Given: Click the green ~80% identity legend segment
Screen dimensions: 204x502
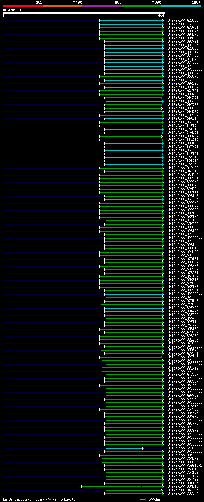Looking at the screenshot, I should [x=142, y=5].
